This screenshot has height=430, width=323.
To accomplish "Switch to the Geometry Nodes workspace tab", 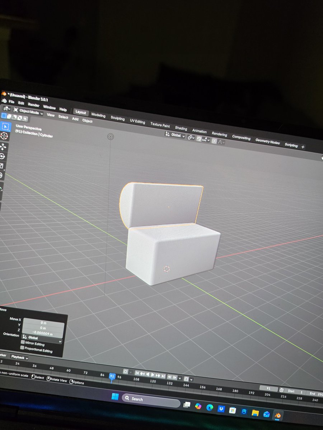I will click(x=267, y=141).
